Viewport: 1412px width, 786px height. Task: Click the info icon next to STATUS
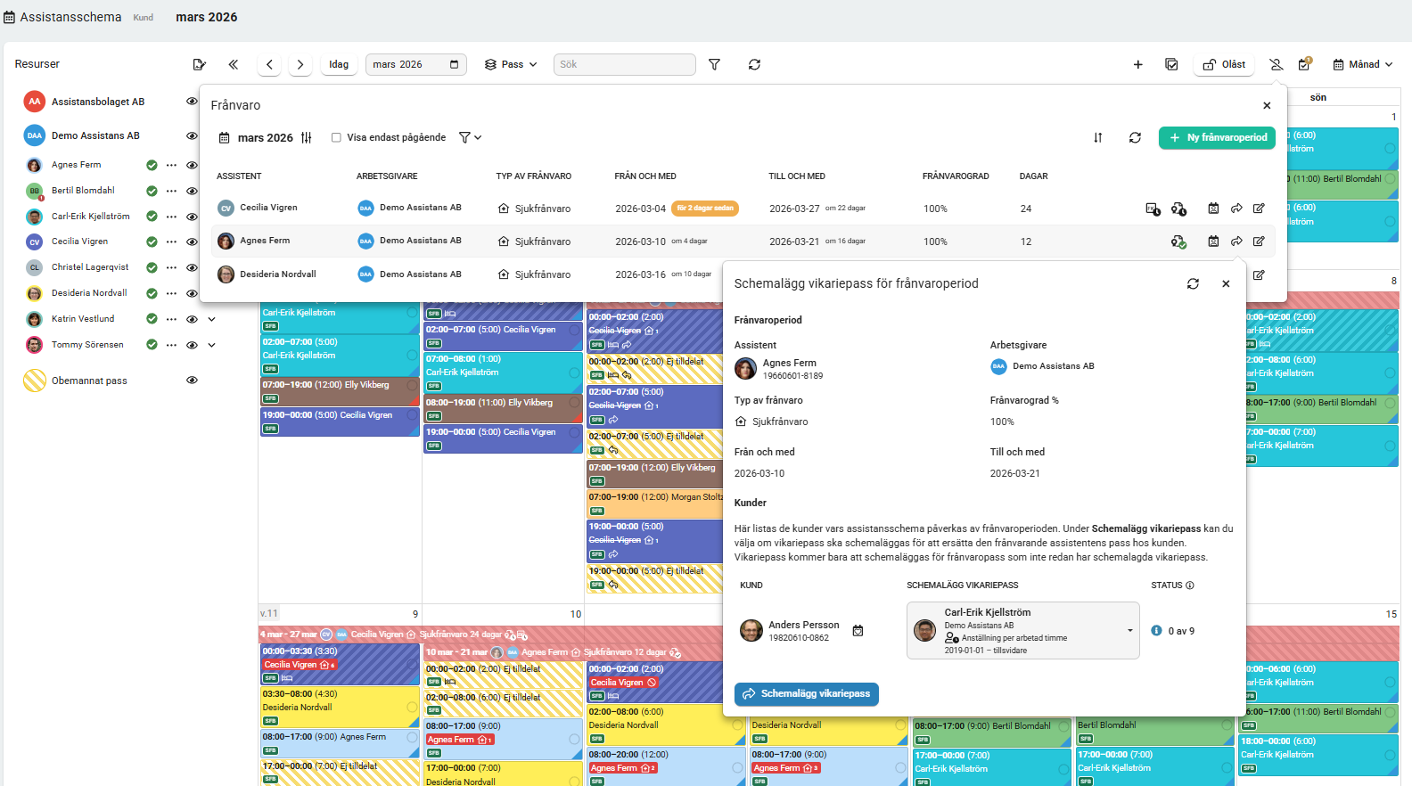(x=1190, y=585)
